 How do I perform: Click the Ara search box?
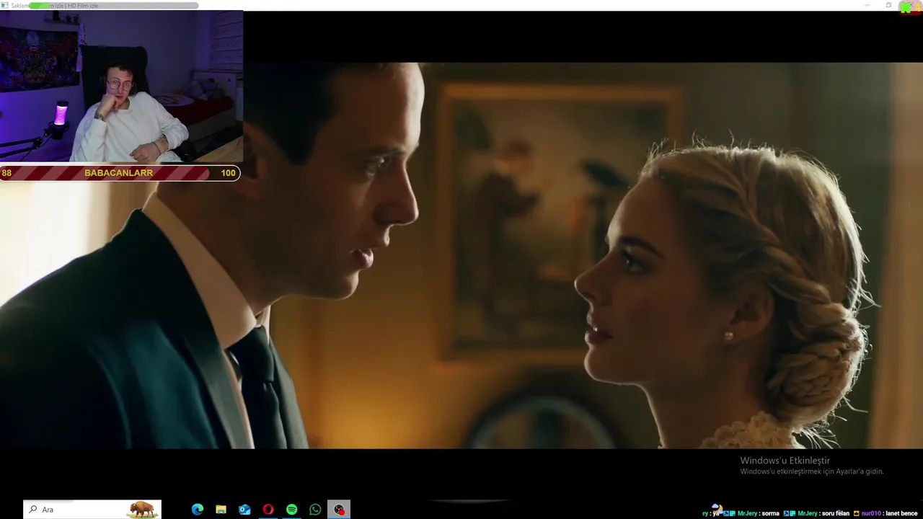tap(92, 510)
